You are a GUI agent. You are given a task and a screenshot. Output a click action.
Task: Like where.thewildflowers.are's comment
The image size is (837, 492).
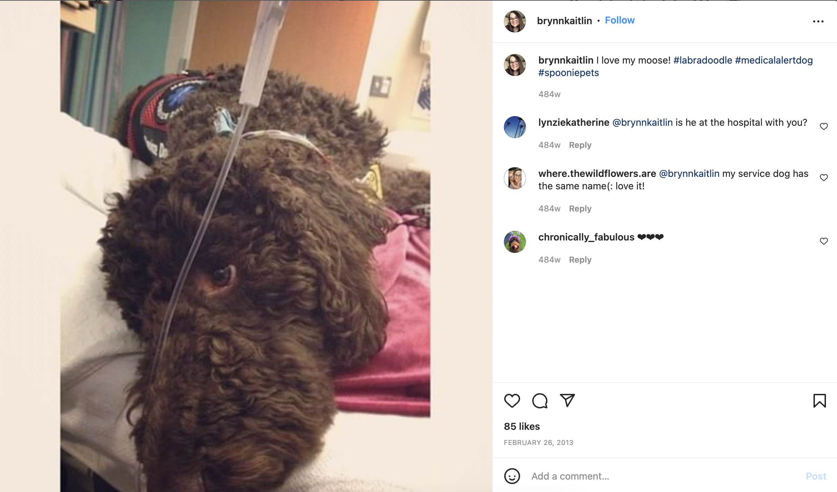click(x=824, y=178)
